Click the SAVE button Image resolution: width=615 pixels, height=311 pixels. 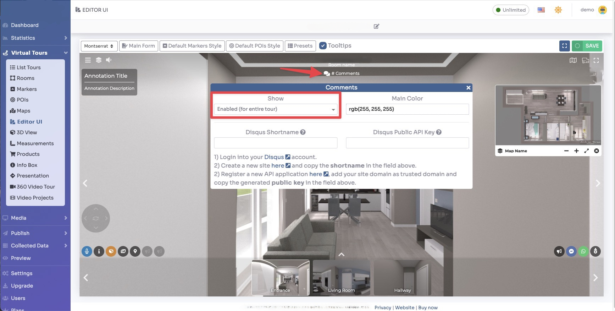587,46
